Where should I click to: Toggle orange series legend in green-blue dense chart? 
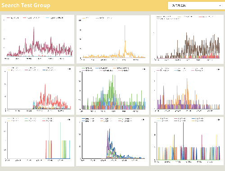point(121,68)
